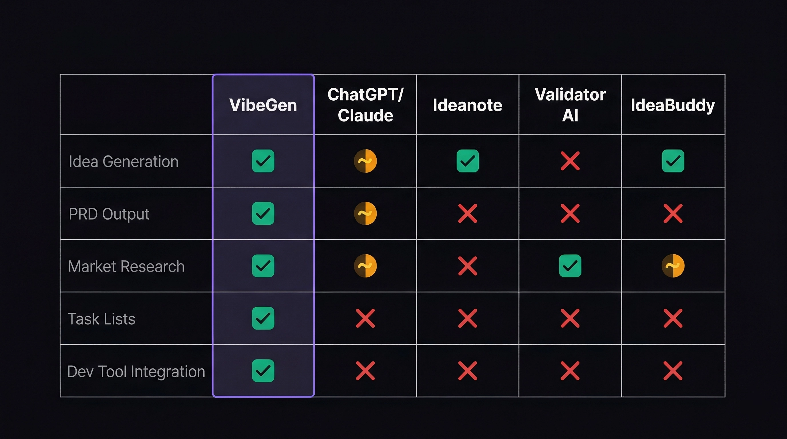The image size is (787, 439).
Task: Click Ideanote's red X for Market Research
Action: coord(468,266)
